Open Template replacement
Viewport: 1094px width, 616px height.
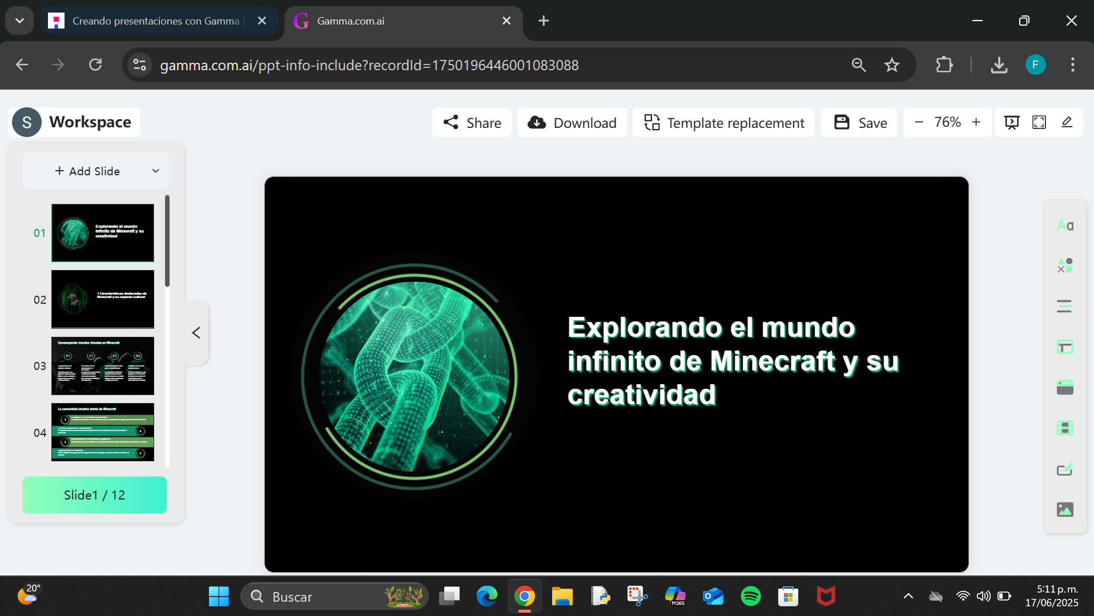point(724,122)
